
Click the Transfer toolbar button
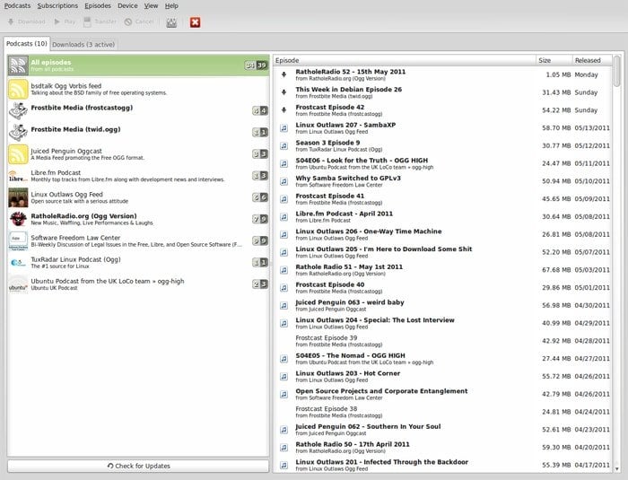(x=100, y=22)
